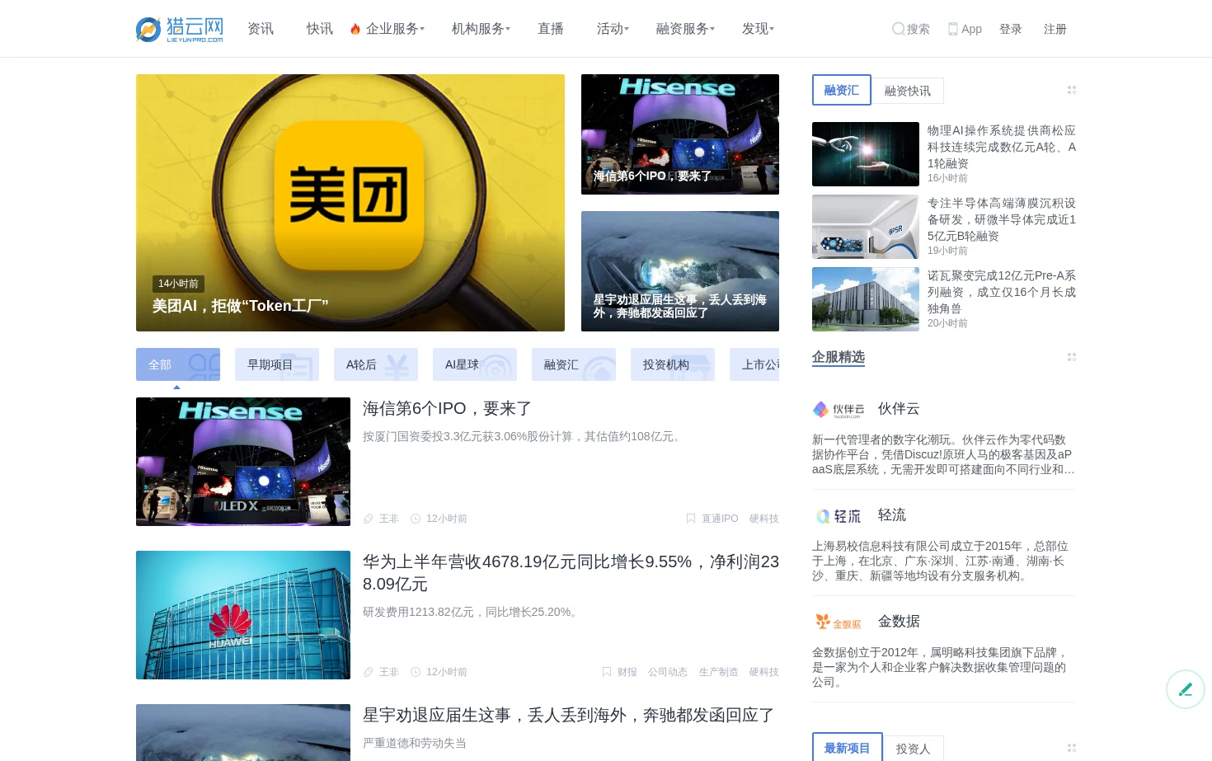Image resolution: width=1212 pixels, height=761 pixels.
Task: Open 物理AI操作系统提供商松应科技 funding news
Action: tap(1002, 147)
